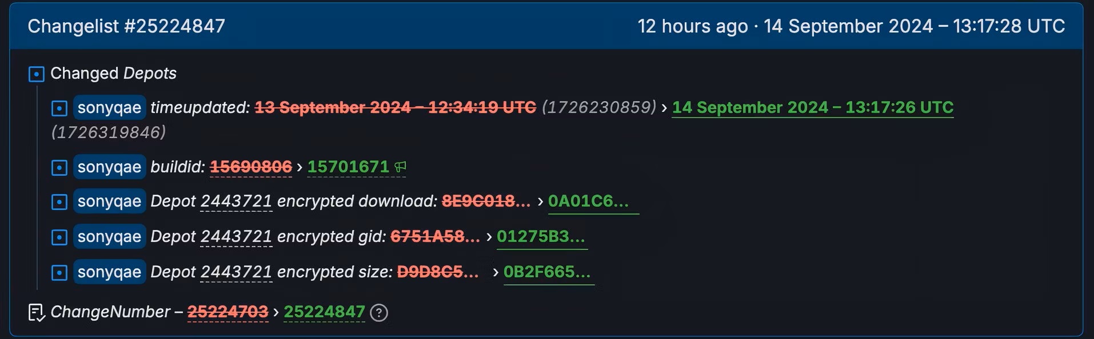Image resolution: width=1094 pixels, height=339 pixels.
Task: Click the new encrypted gid value 01275B3
Action: click(541, 237)
